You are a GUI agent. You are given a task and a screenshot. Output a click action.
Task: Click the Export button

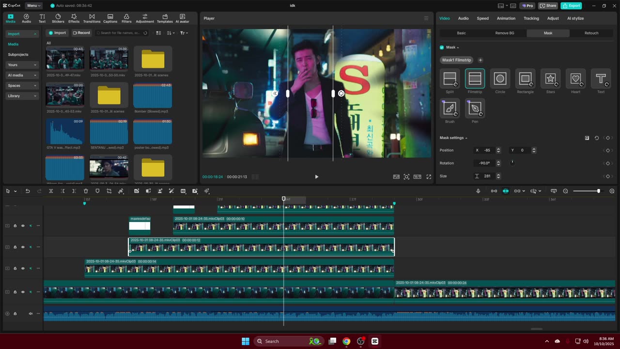point(571,6)
